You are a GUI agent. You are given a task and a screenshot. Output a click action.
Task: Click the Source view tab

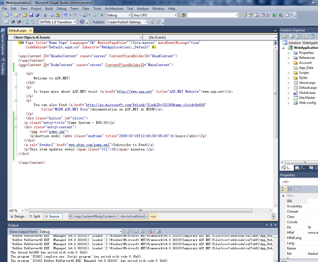coord(52,216)
